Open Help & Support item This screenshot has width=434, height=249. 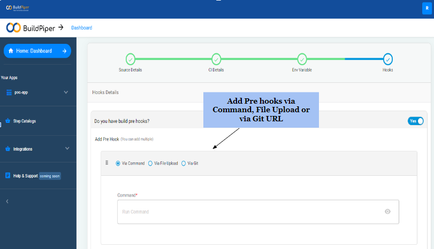pyautogui.click(x=26, y=176)
